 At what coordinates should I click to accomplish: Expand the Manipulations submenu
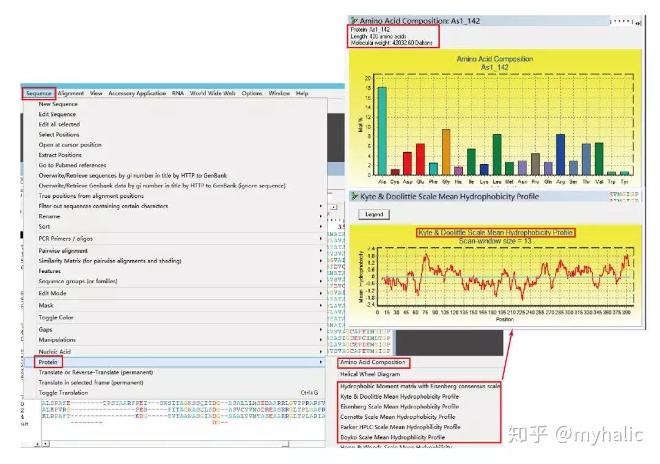57,339
